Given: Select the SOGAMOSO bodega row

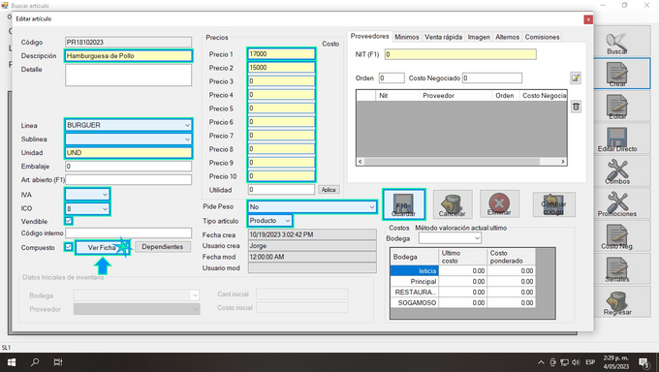Looking at the screenshot, I should click(462, 302).
